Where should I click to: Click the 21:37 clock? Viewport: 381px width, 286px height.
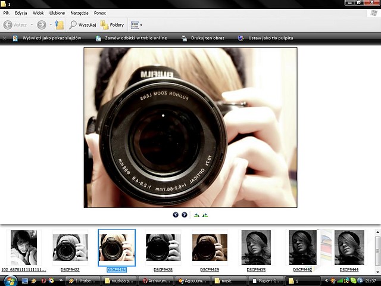pyautogui.click(x=370, y=281)
